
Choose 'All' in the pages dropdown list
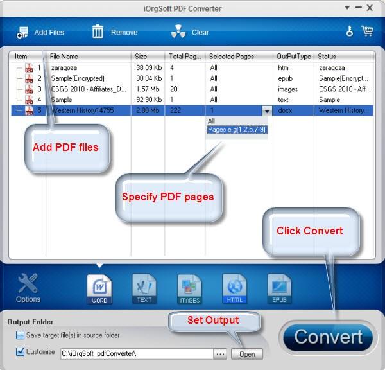(x=212, y=121)
